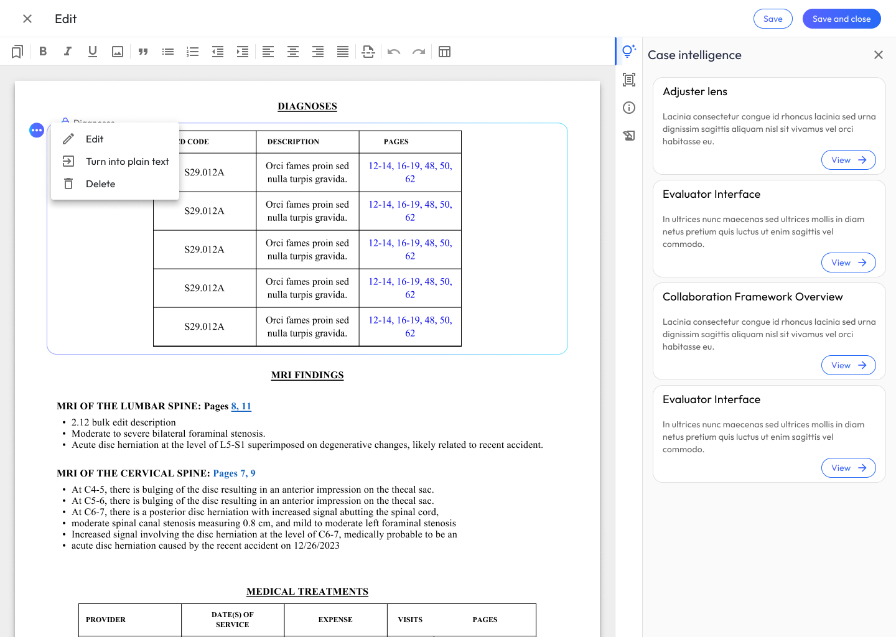Center align the text
The image size is (896, 637).
click(x=293, y=52)
